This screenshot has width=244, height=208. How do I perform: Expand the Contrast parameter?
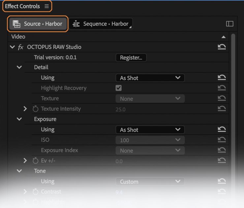click(x=25, y=192)
